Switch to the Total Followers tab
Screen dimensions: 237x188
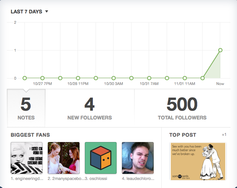click(x=182, y=108)
